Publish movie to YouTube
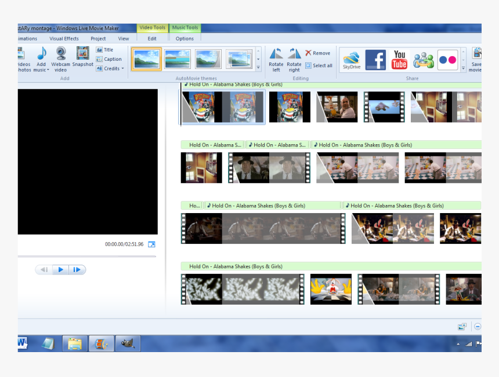 399,60
